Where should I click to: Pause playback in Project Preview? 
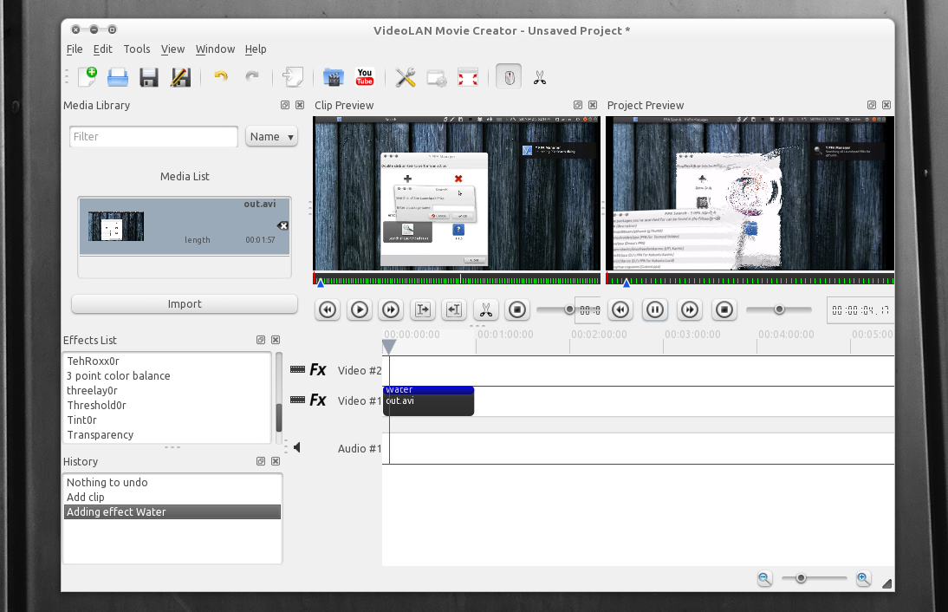point(655,310)
